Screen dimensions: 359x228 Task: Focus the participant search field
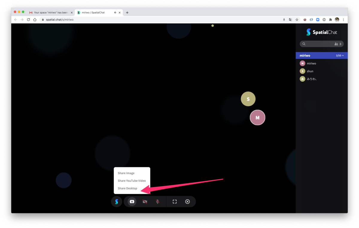322,44
